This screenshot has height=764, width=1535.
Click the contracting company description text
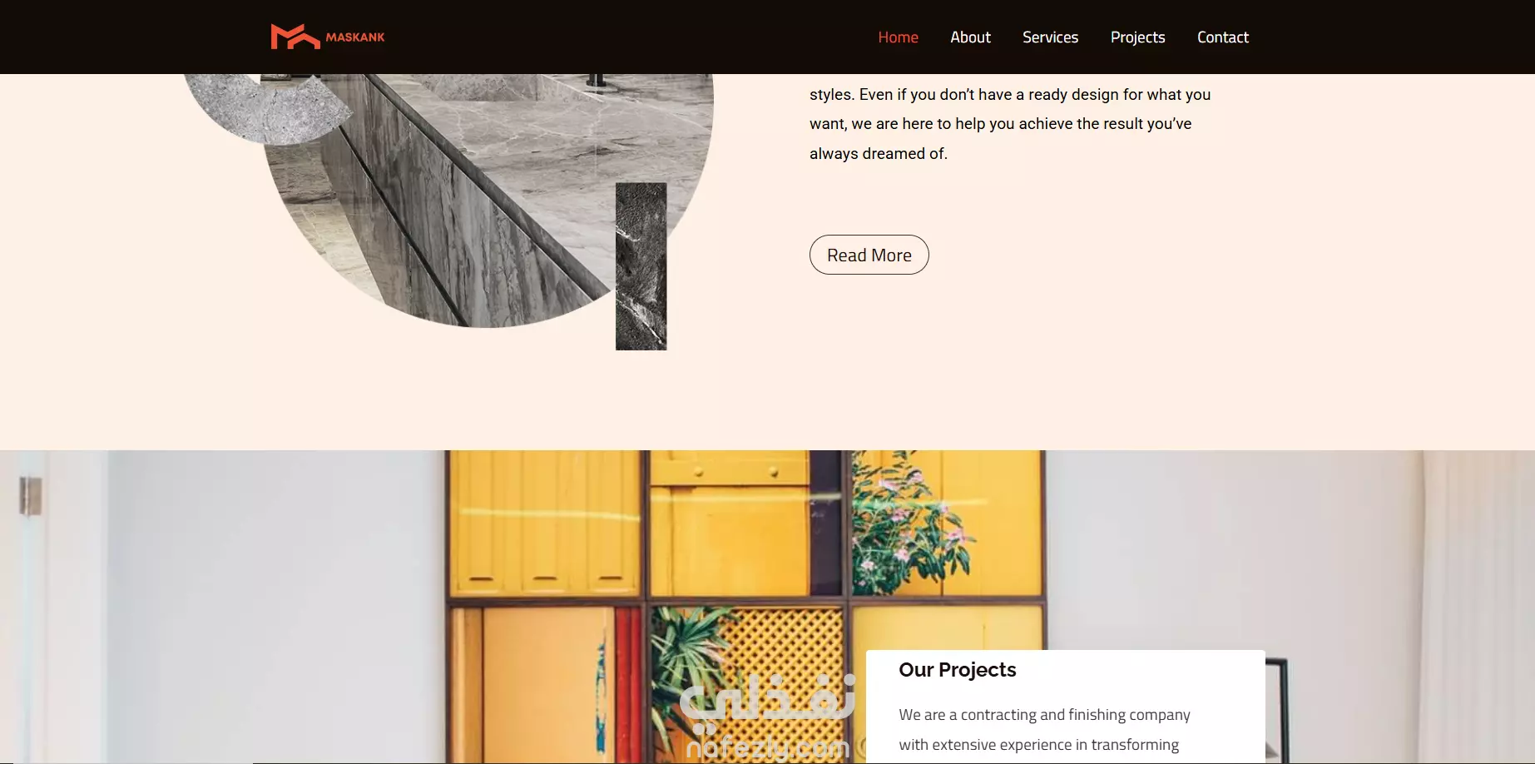[x=1044, y=730]
